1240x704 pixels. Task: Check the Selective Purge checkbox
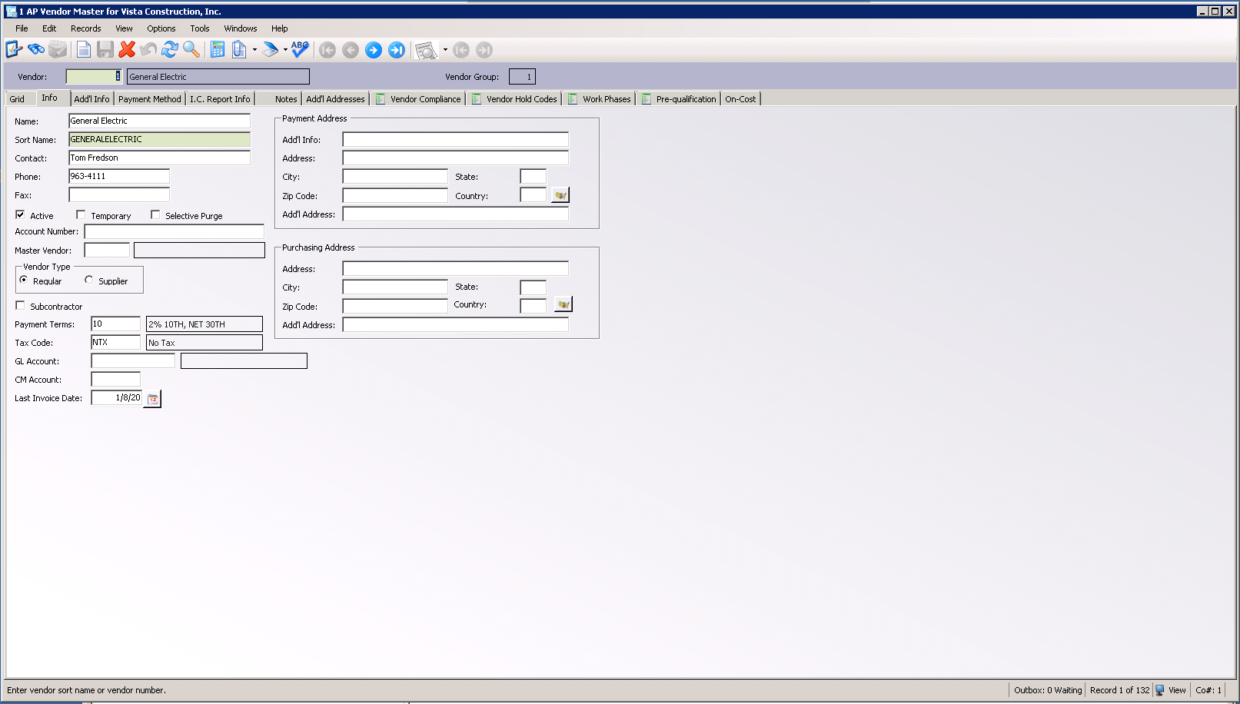point(155,214)
